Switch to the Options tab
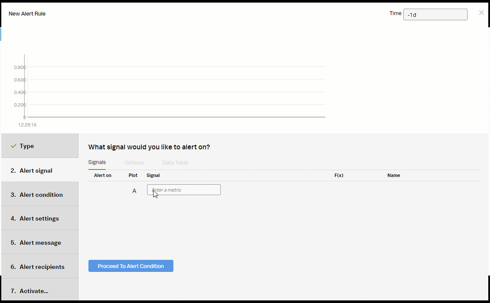 point(134,163)
